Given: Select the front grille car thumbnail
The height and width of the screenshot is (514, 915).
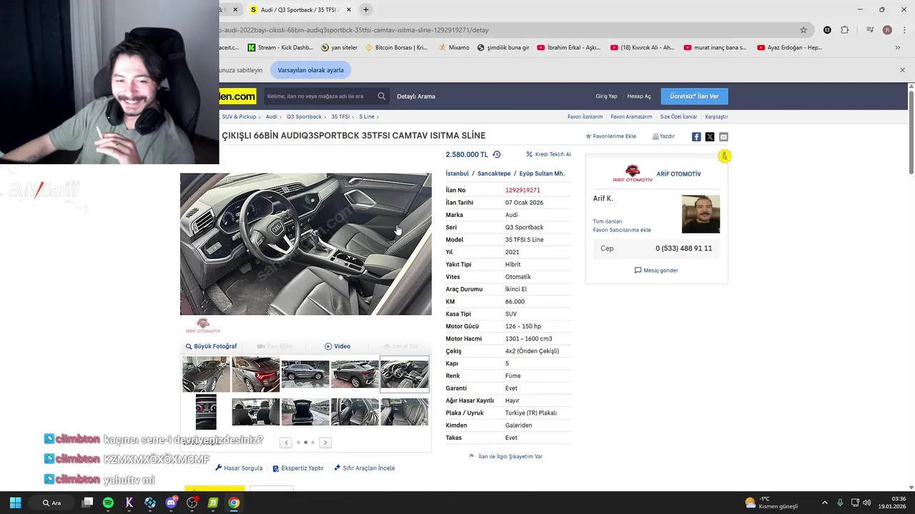Looking at the screenshot, I should (x=206, y=375).
